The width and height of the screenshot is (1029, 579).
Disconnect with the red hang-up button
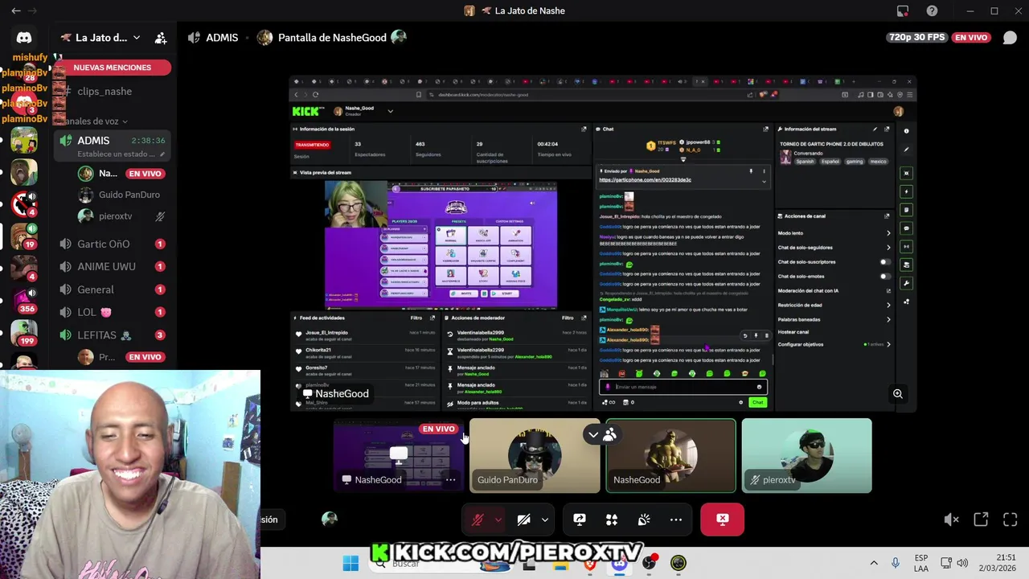tap(722, 519)
